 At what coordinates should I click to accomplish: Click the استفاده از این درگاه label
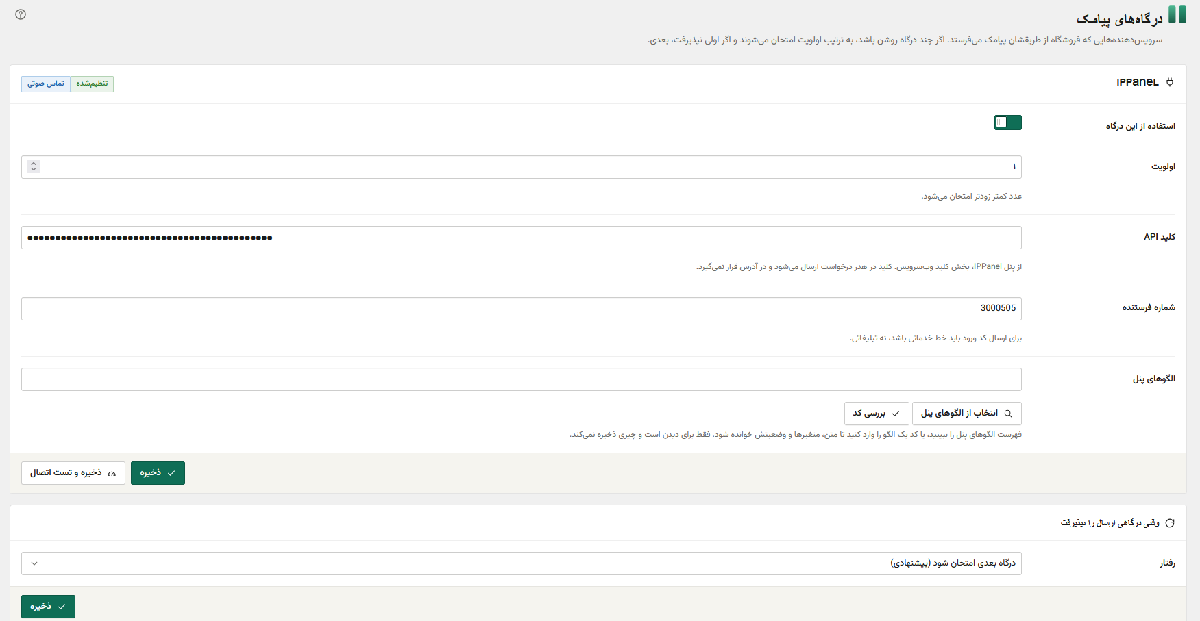pos(1140,126)
